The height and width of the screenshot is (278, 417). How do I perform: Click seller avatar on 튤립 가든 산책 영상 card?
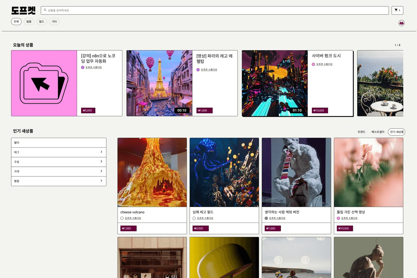coord(338,218)
